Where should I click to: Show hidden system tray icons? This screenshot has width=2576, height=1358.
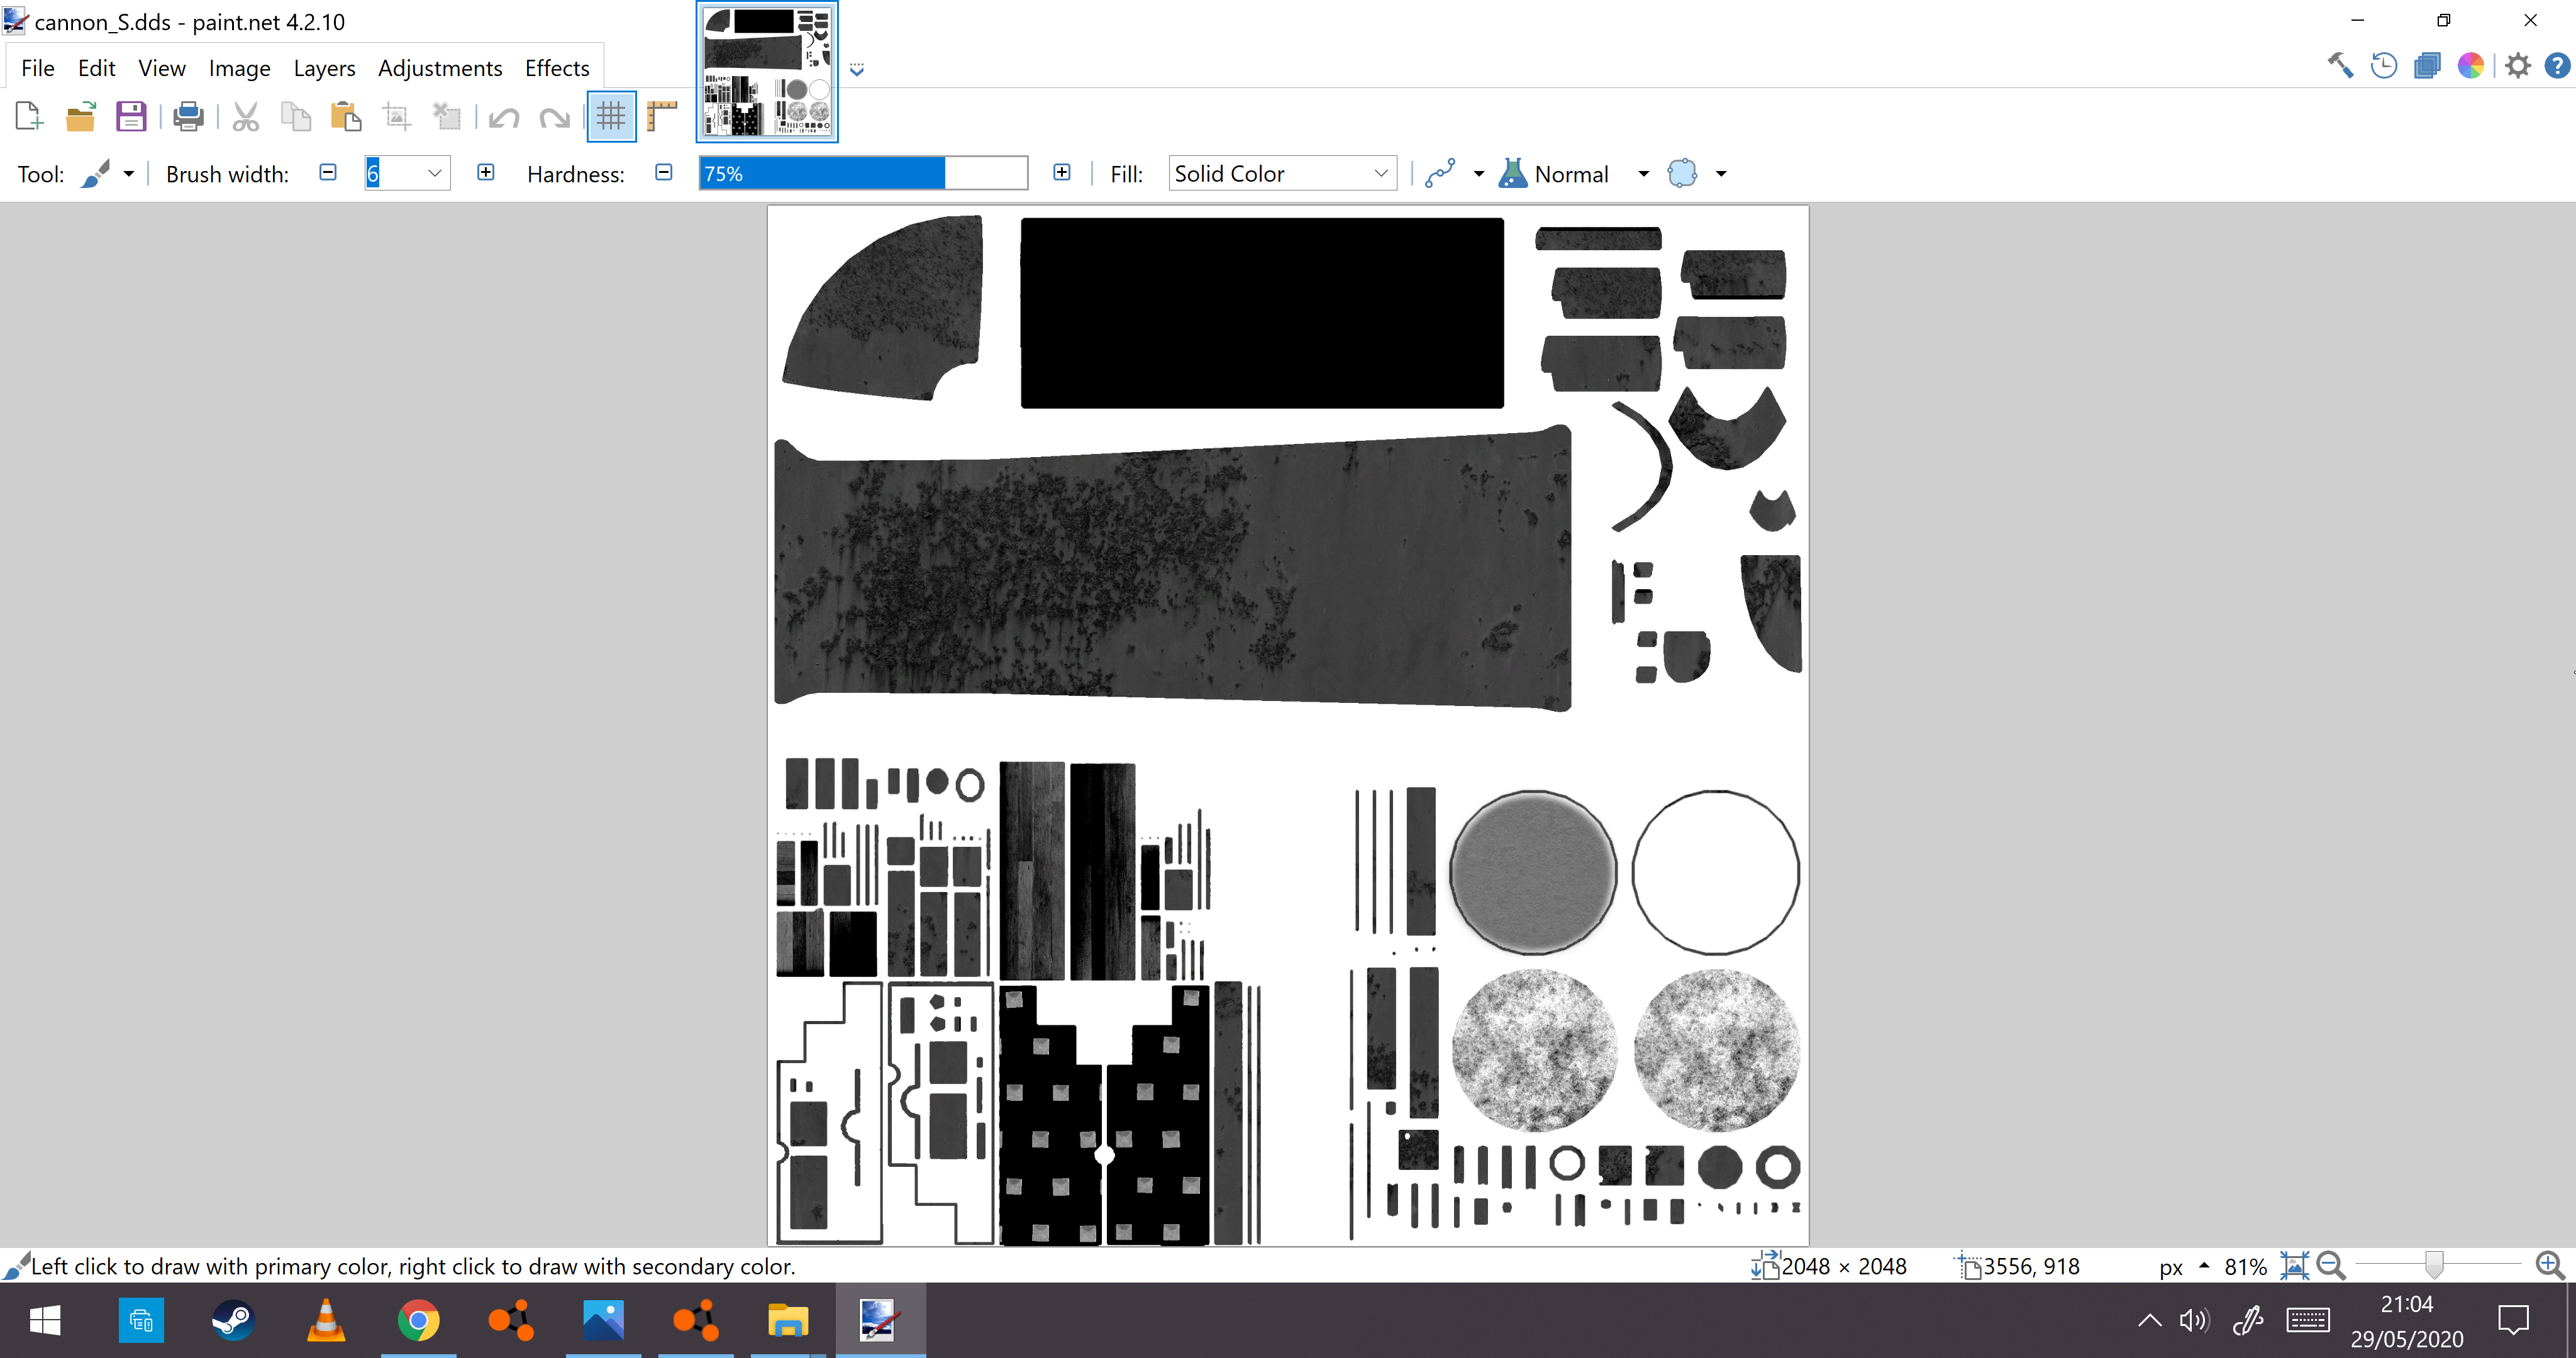2149,1321
